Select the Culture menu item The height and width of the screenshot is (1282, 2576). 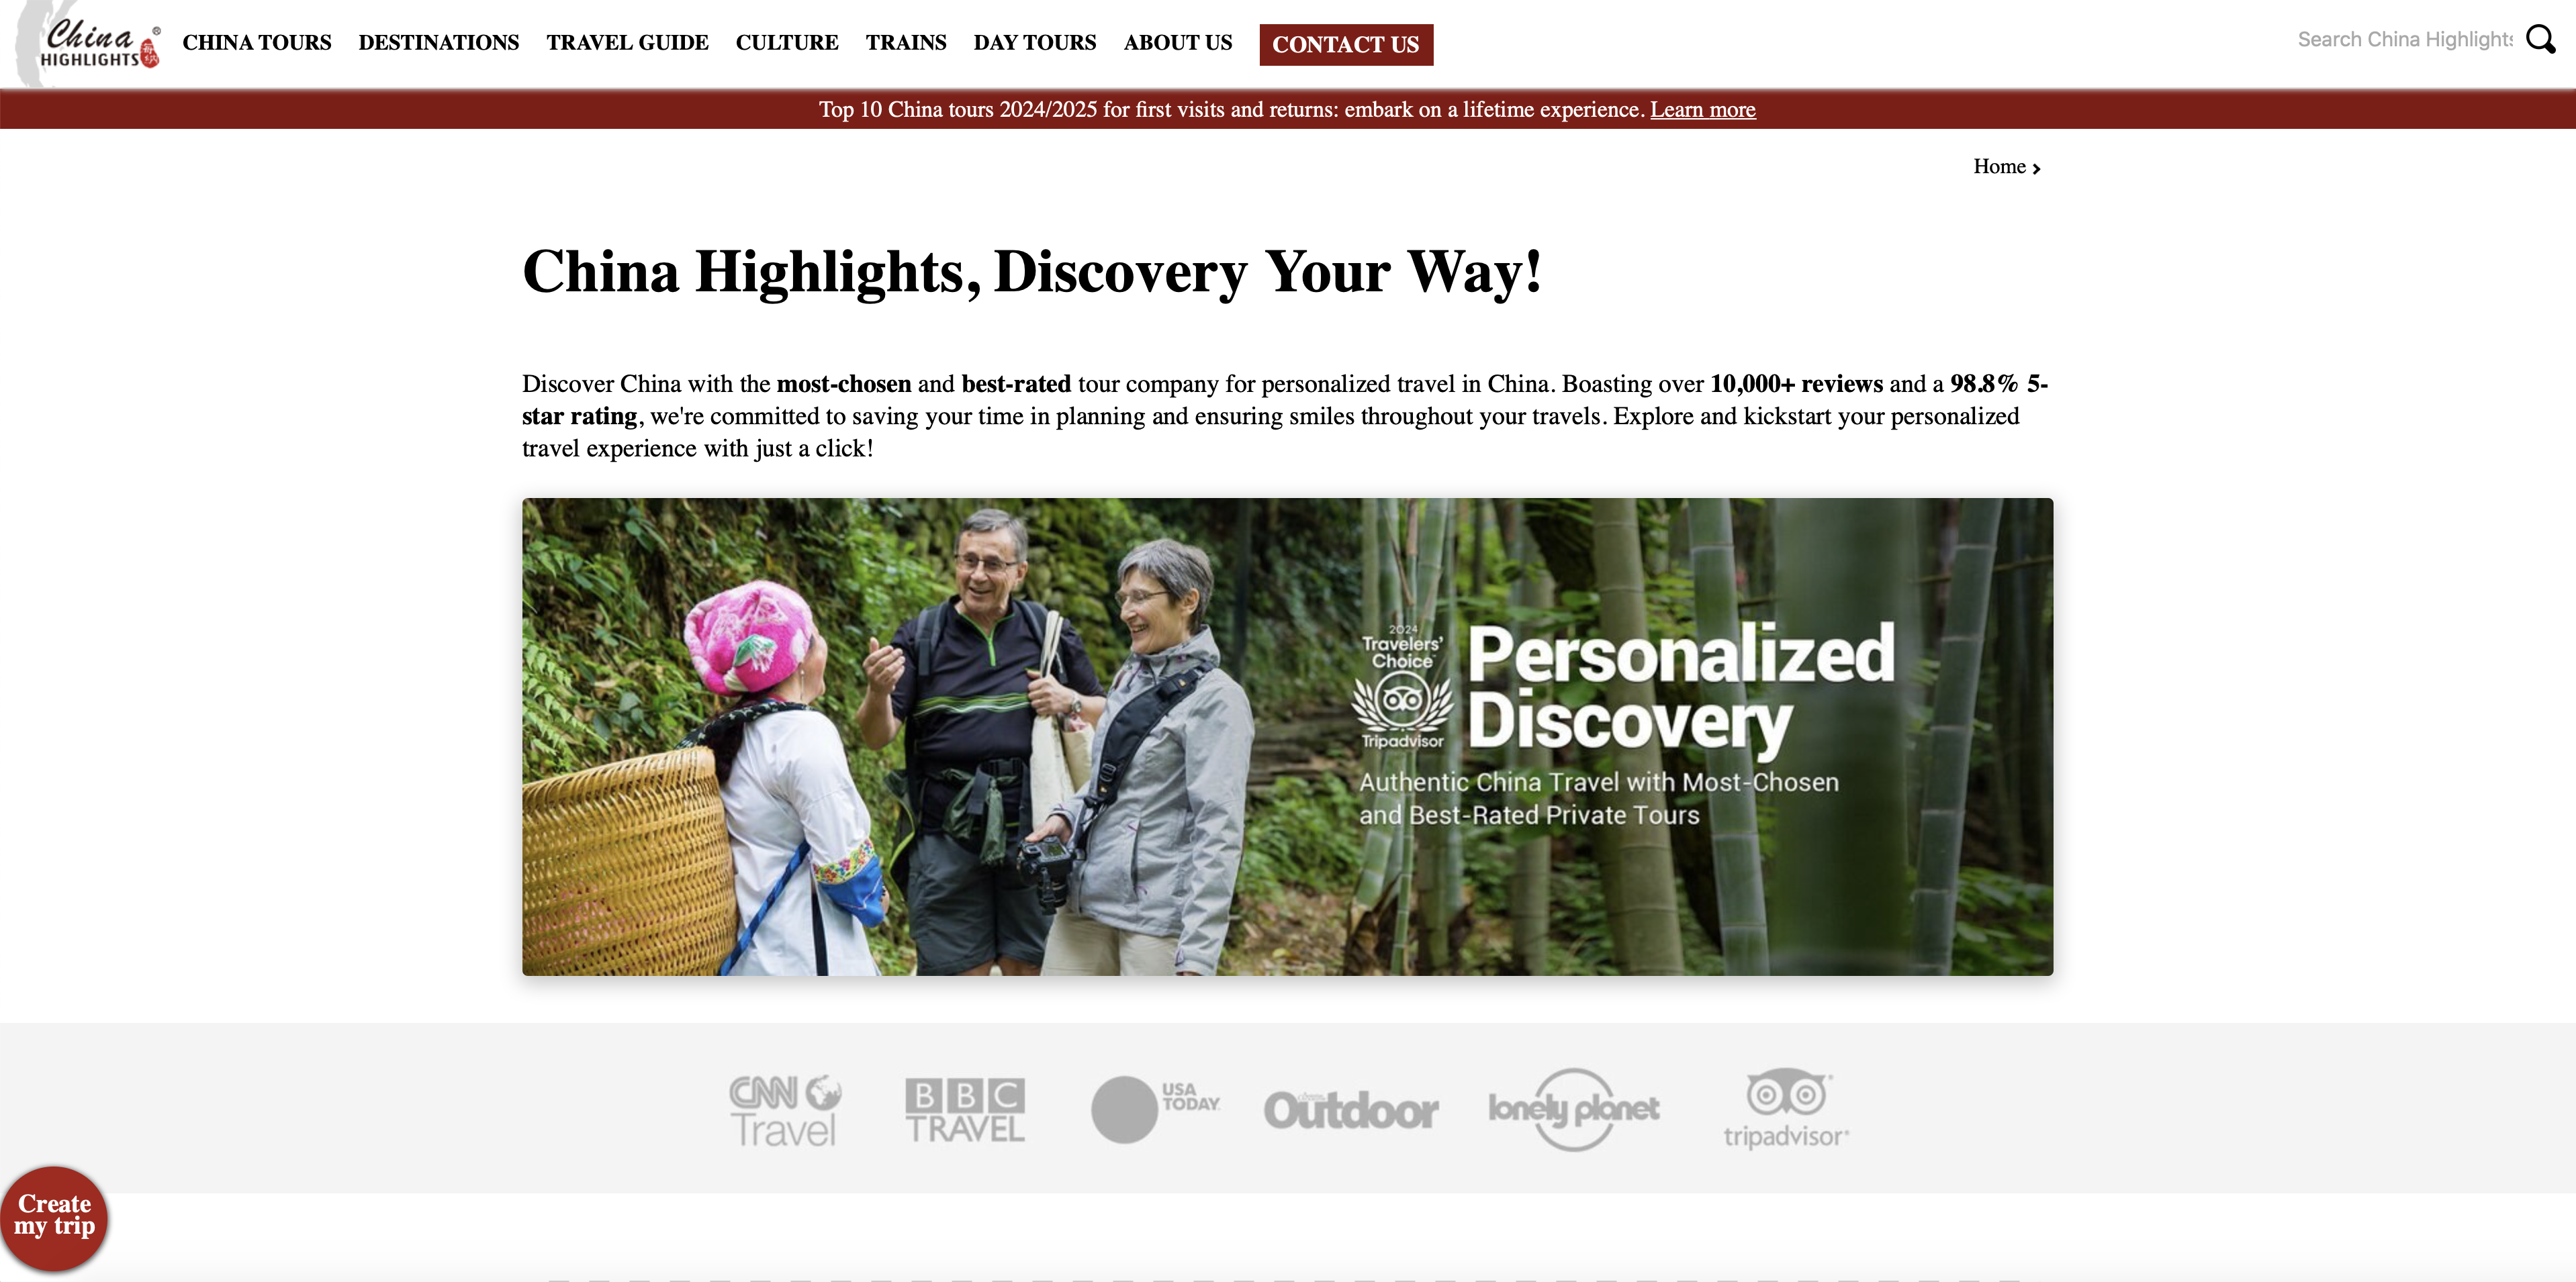[787, 42]
